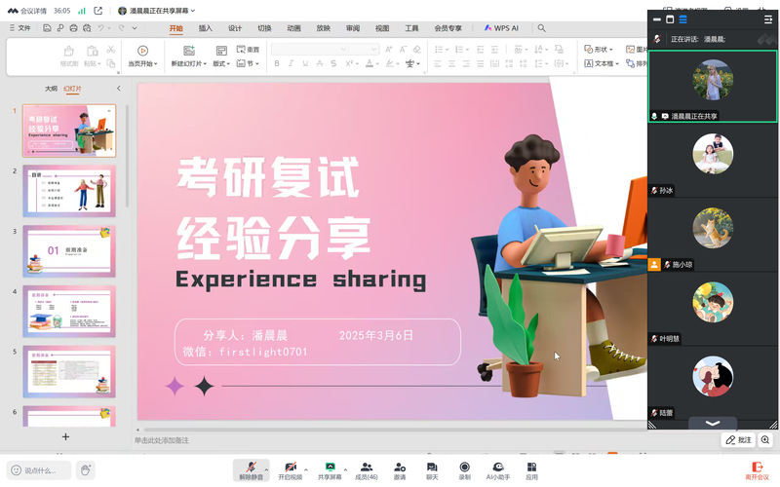This screenshot has height=487, width=780.
Task: Open the 聊天 chat panel
Action: (x=432, y=468)
